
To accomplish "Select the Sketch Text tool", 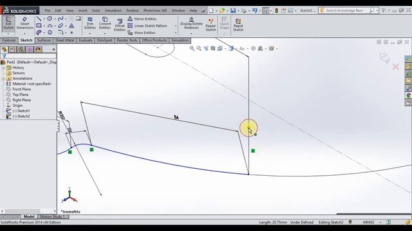I will 71,26.
